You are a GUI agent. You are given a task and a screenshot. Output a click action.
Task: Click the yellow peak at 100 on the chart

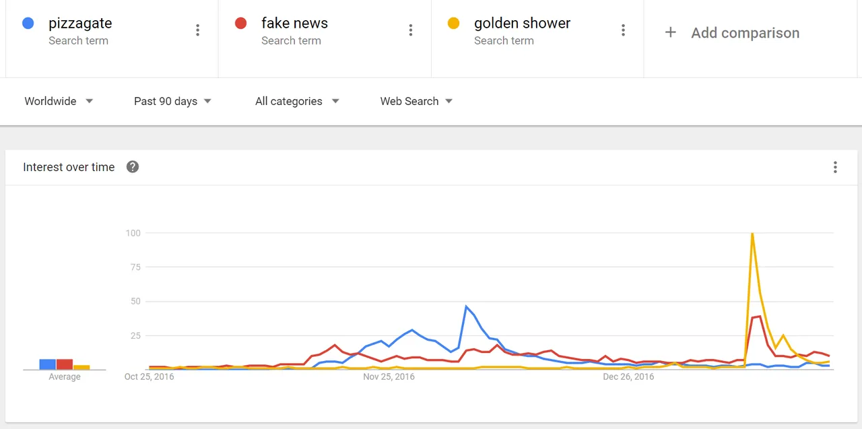pyautogui.click(x=752, y=233)
